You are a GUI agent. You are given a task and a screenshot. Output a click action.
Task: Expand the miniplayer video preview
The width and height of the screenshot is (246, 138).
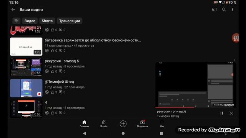coord(195,85)
